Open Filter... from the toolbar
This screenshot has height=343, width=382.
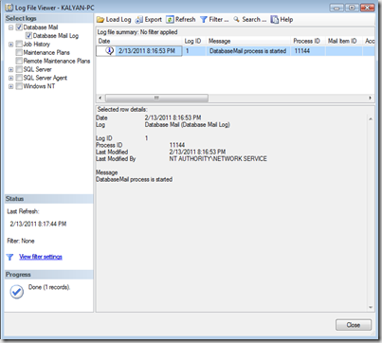214,20
